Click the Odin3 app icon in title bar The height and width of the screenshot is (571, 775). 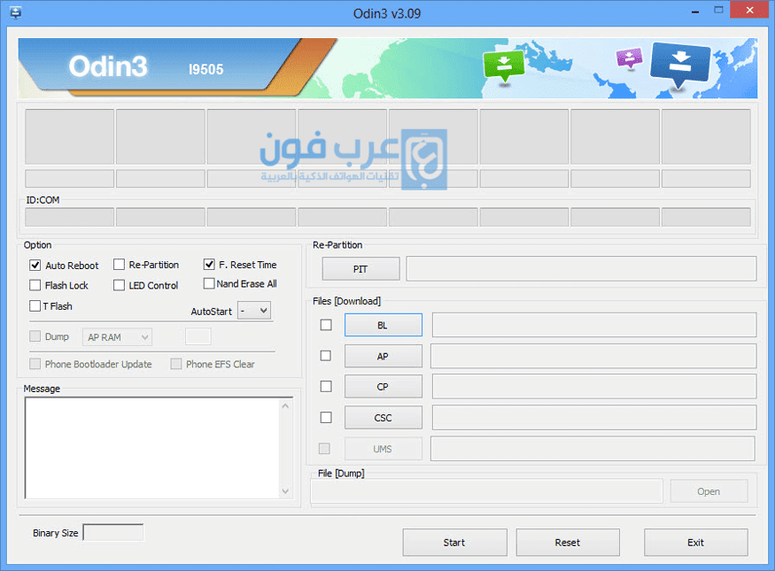tap(15, 12)
